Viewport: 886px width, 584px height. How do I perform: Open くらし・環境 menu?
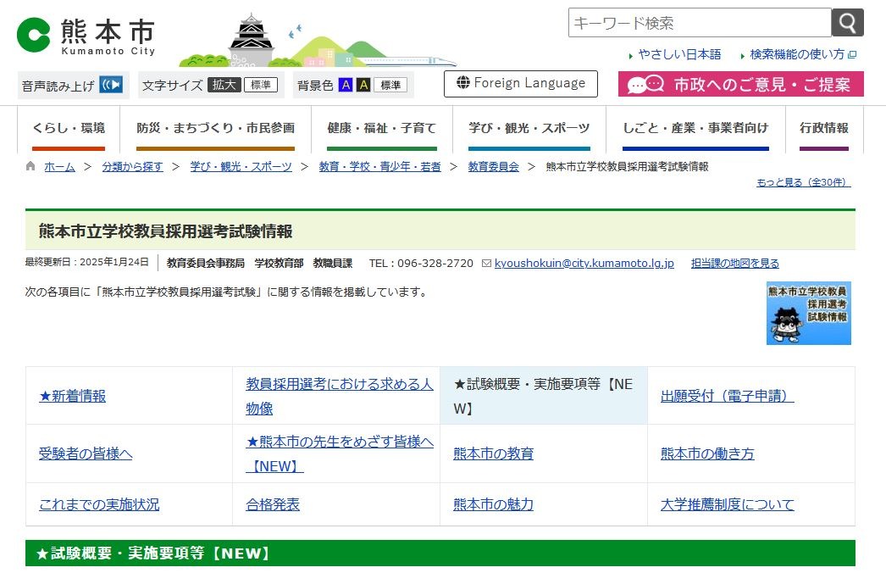[x=69, y=129]
